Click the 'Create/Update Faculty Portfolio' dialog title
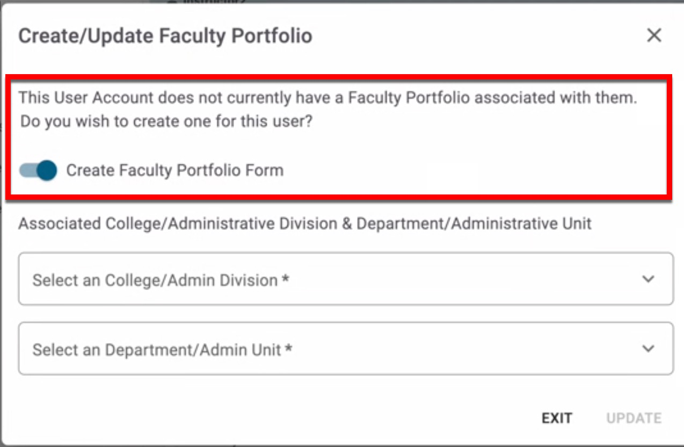Screen dimensions: 684x447 (165, 36)
